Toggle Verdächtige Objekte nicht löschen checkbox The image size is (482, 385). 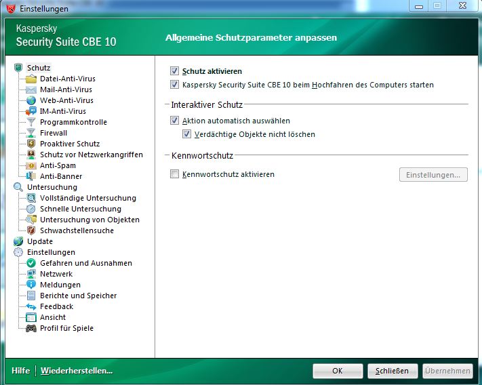tap(186, 134)
